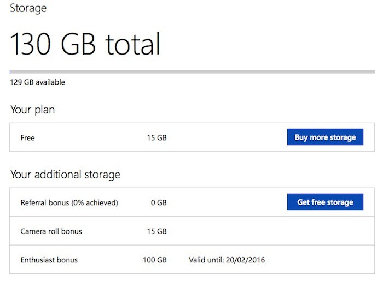Click the Free plan label
The width and height of the screenshot is (383, 281).
(27, 138)
